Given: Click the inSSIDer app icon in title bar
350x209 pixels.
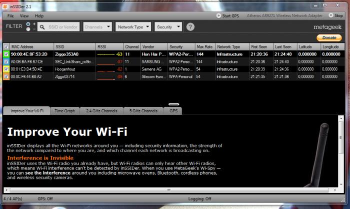Looking at the screenshot, I should coord(5,6).
